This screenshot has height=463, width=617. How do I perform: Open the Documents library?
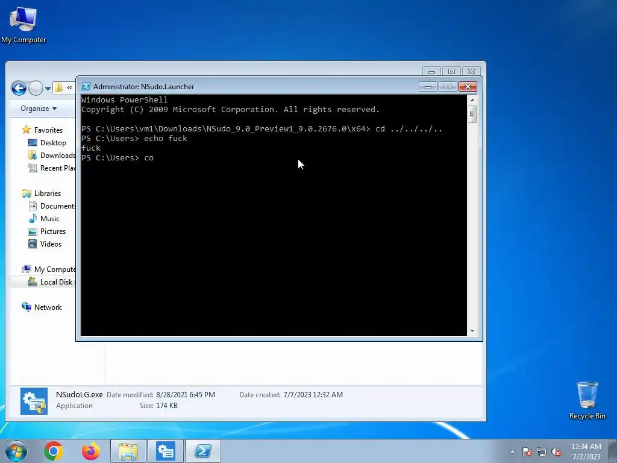(x=52, y=206)
